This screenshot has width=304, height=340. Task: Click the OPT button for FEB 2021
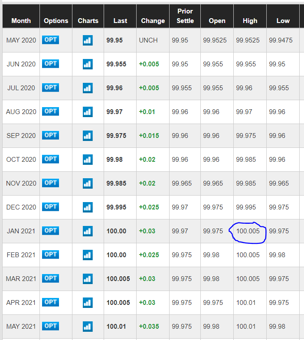pos(50,255)
